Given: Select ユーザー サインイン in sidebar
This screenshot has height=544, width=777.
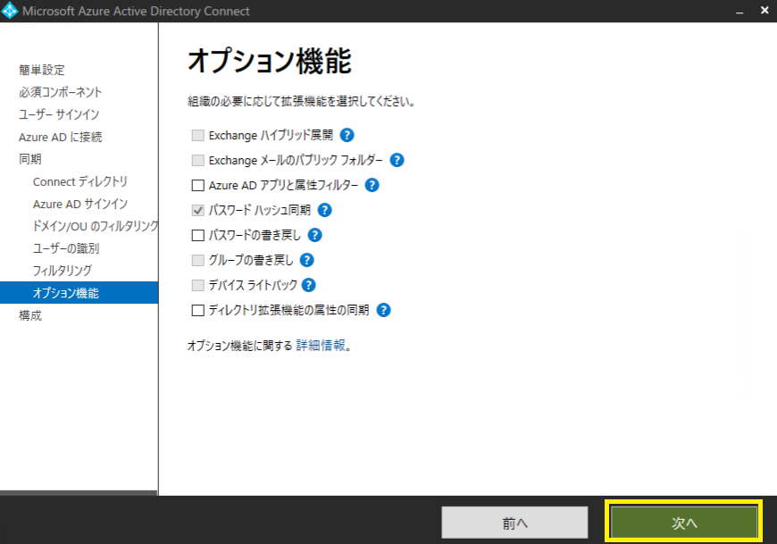Looking at the screenshot, I should tap(59, 114).
